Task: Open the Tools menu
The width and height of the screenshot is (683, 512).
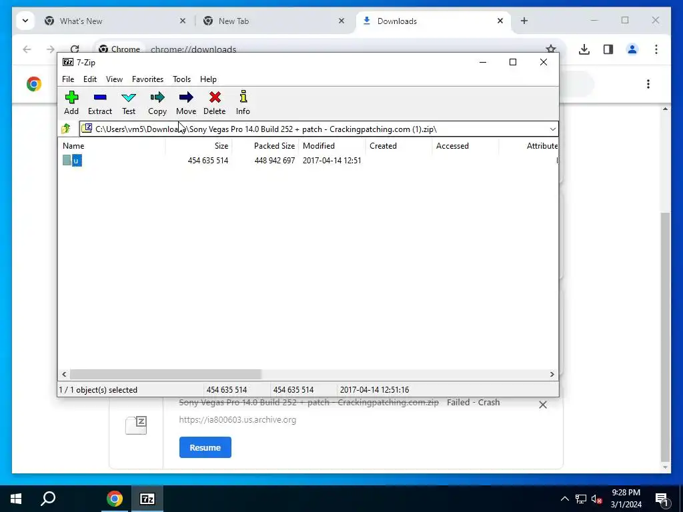Action: (x=181, y=79)
